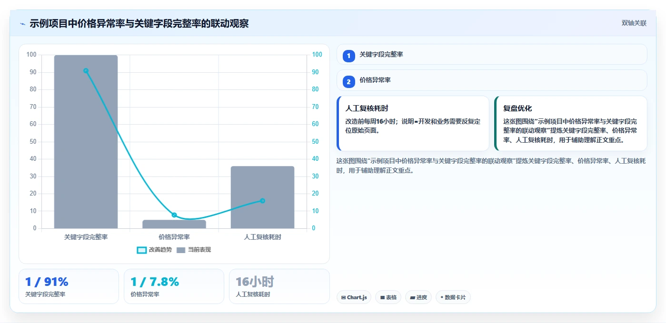
Task: Click the x-axis label 价格异常率
Action: pos(174,237)
